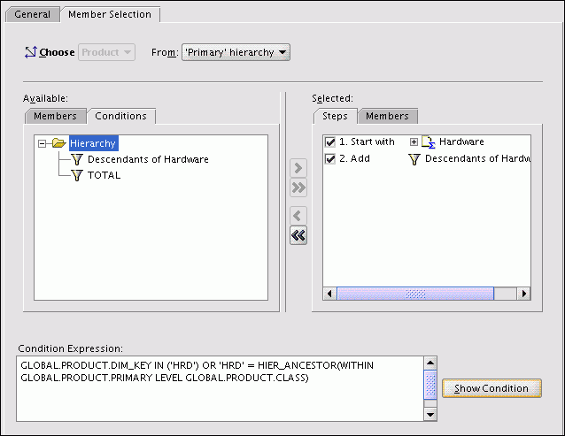Click the TOTAL condition filter icon

tap(76, 175)
